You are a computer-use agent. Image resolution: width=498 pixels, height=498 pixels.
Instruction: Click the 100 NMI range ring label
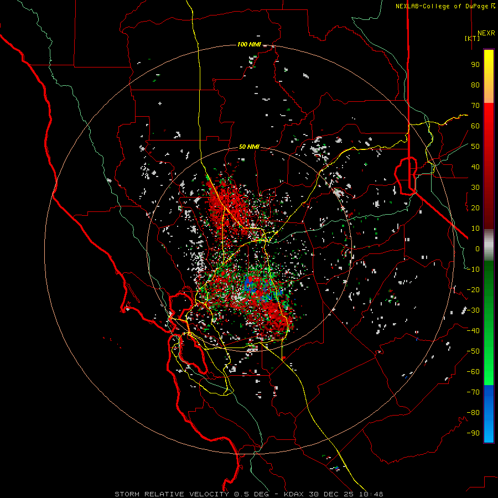(x=249, y=44)
